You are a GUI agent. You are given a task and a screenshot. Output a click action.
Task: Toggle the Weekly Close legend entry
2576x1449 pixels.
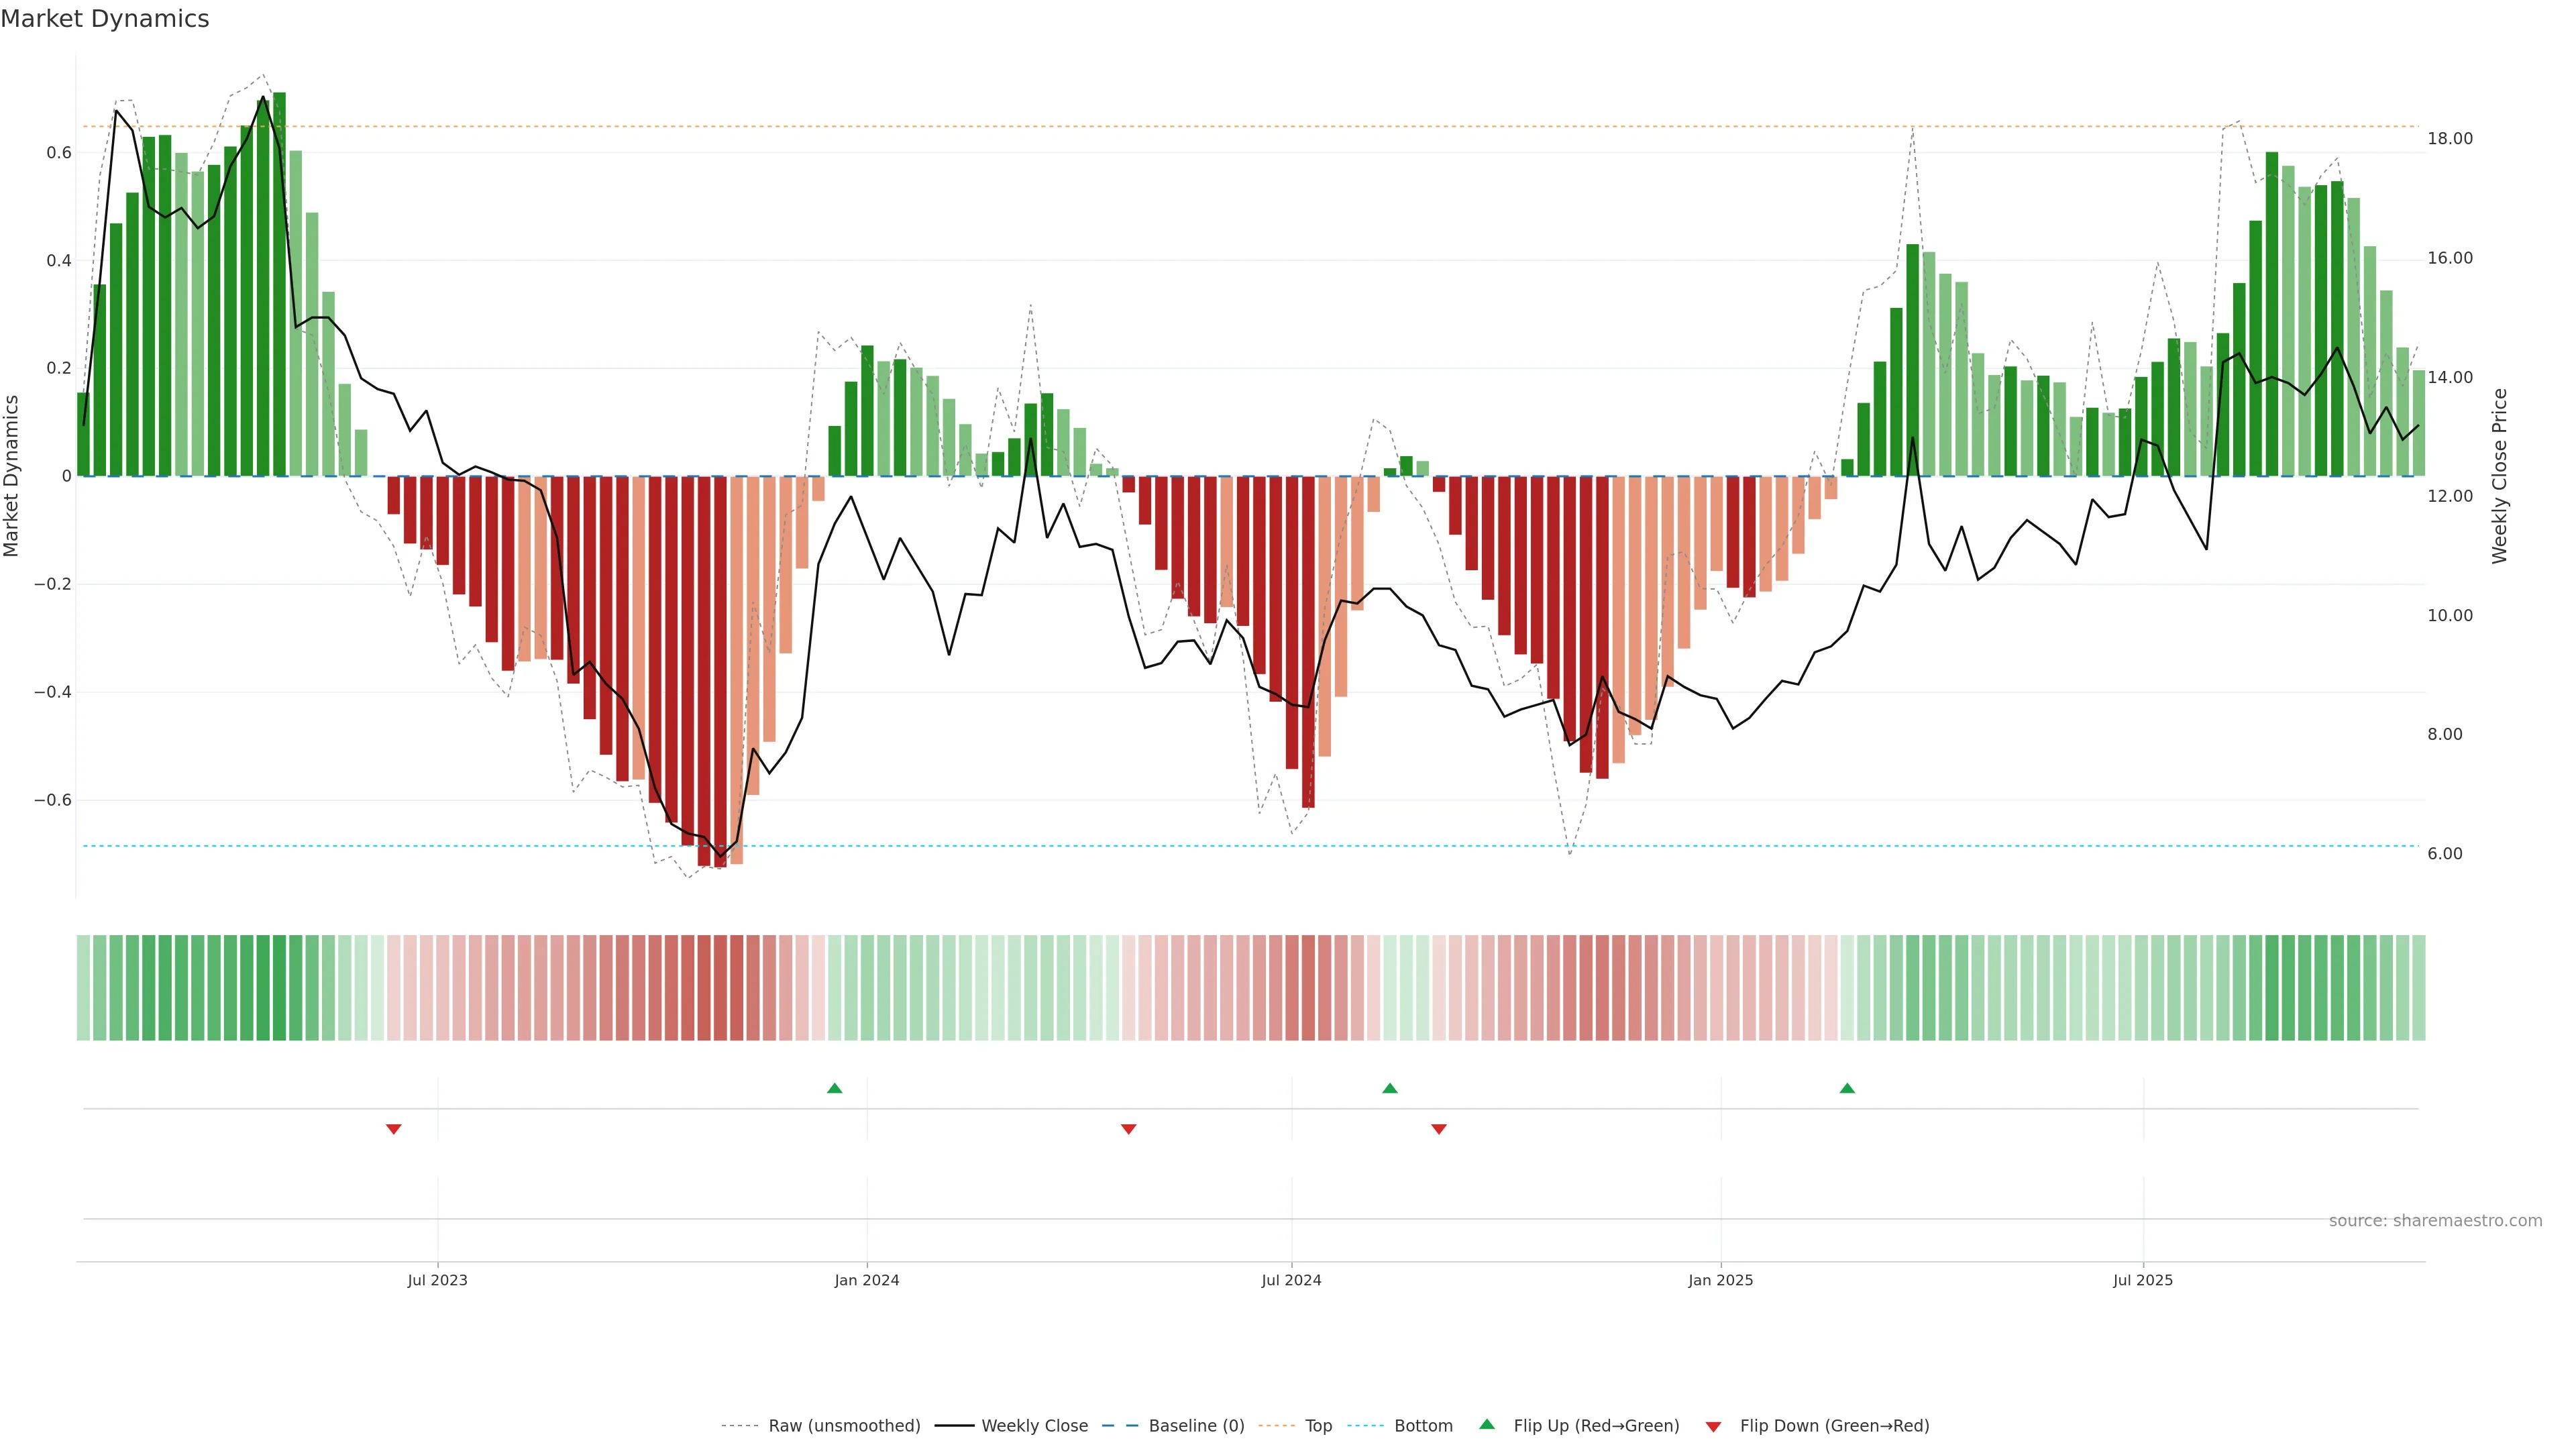coord(1034,1426)
